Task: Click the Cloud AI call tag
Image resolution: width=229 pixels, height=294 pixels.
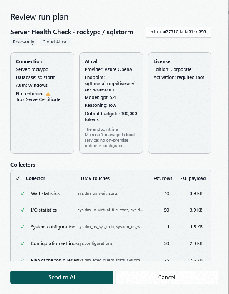Action: pyautogui.click(x=55, y=42)
